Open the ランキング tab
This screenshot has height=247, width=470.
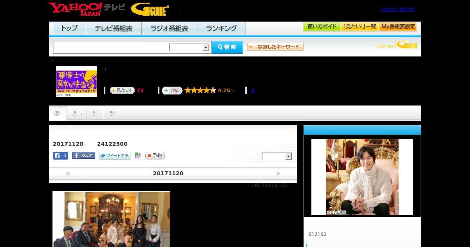221,28
